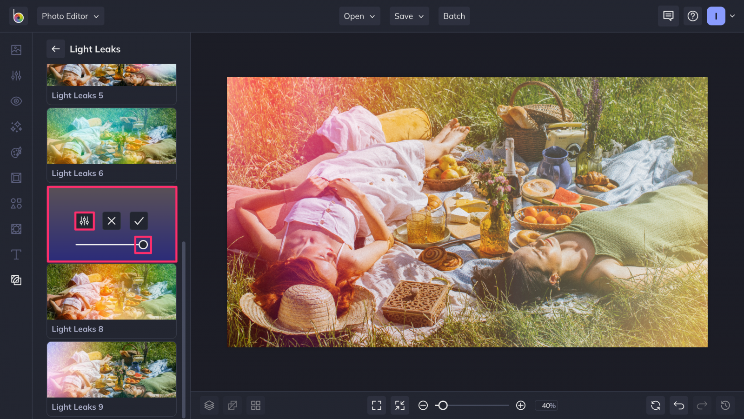Adjust the Light Leaks intensity slider
744x419 pixels.
tap(142, 245)
